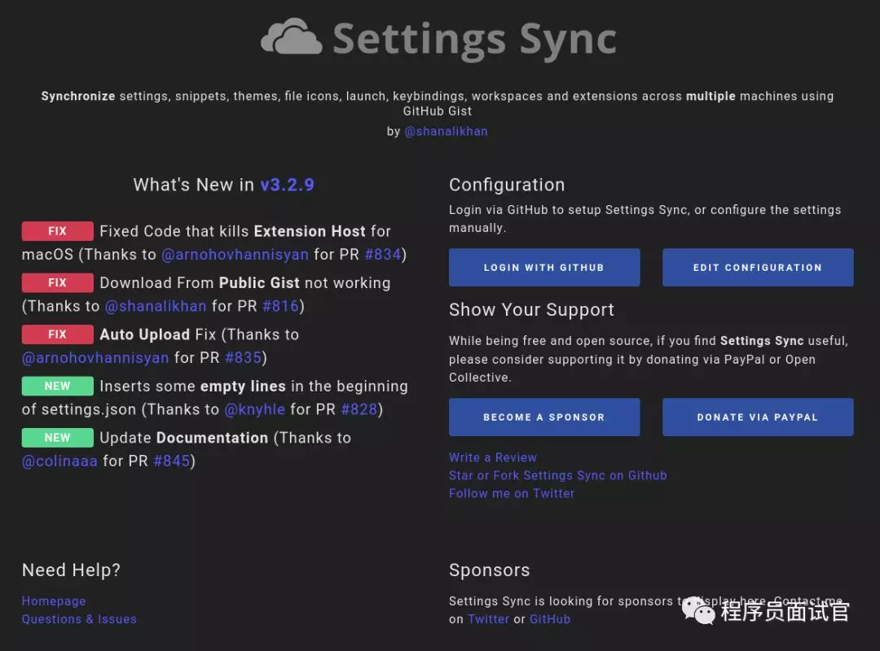Donate via PayPal button
Image resolution: width=880 pixels, height=651 pixels.
(x=757, y=417)
